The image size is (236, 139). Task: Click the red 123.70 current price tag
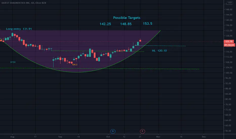pyautogui.click(x=229, y=41)
